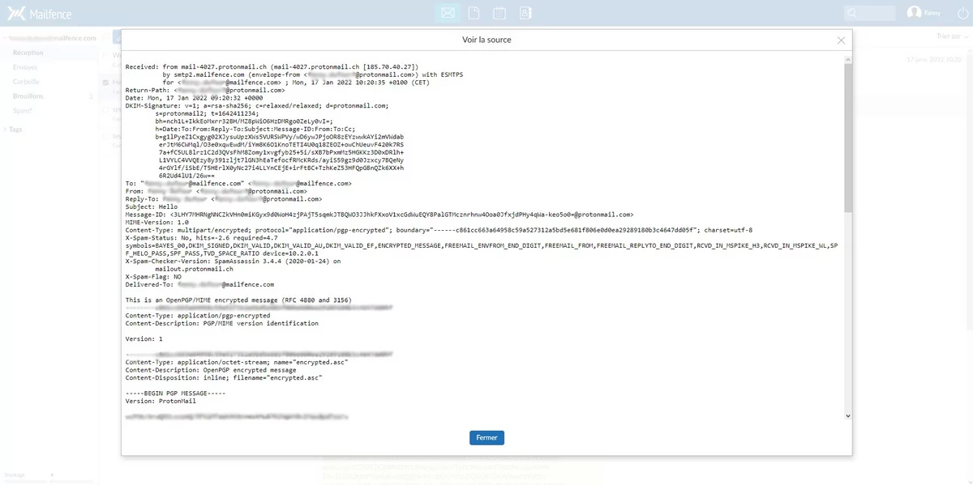The image size is (973, 485).
Task: Uncheck the ticked message checkbox behind dialog
Action: (x=106, y=83)
